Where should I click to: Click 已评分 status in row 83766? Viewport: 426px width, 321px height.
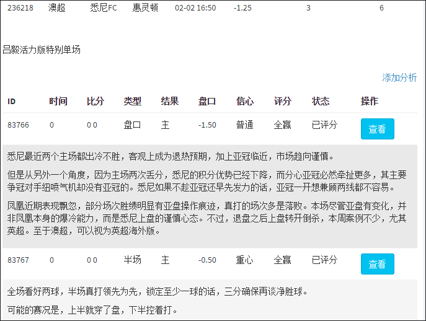coord(325,125)
